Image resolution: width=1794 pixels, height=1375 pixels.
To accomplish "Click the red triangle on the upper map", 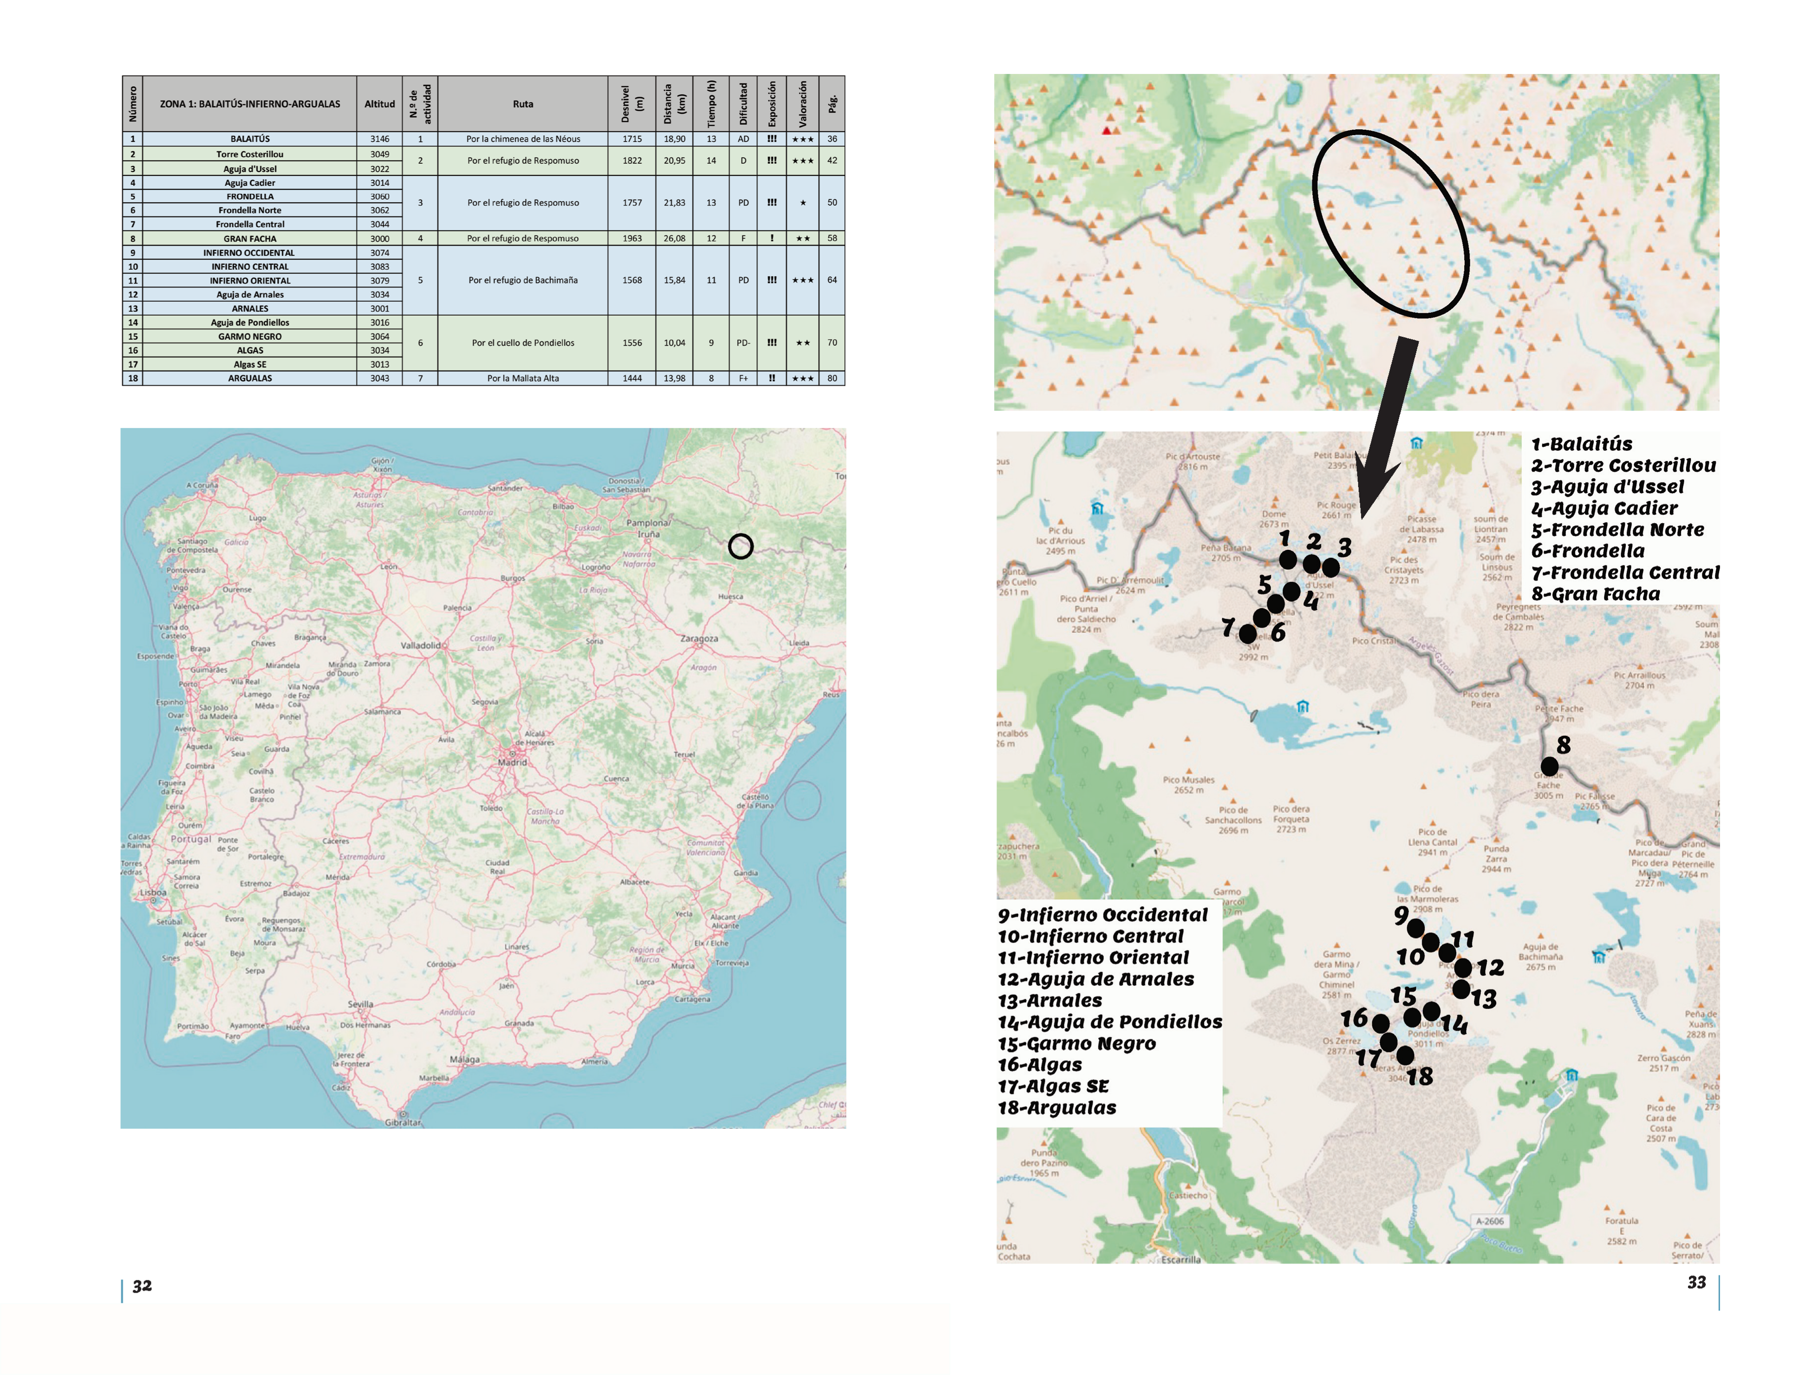I will click(x=1107, y=130).
